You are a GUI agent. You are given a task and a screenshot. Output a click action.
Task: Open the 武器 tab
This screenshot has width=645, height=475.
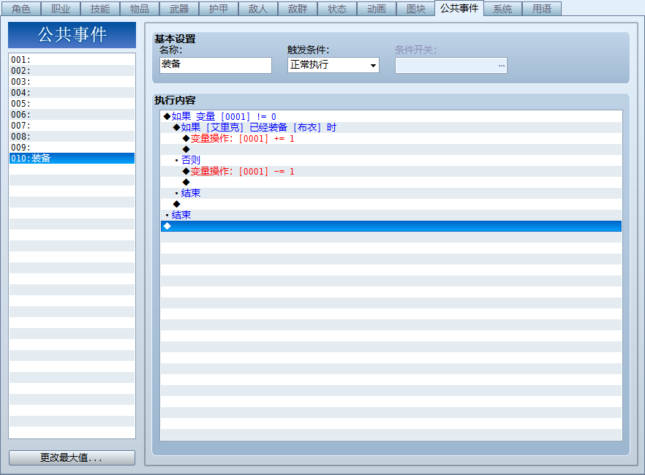click(x=179, y=9)
